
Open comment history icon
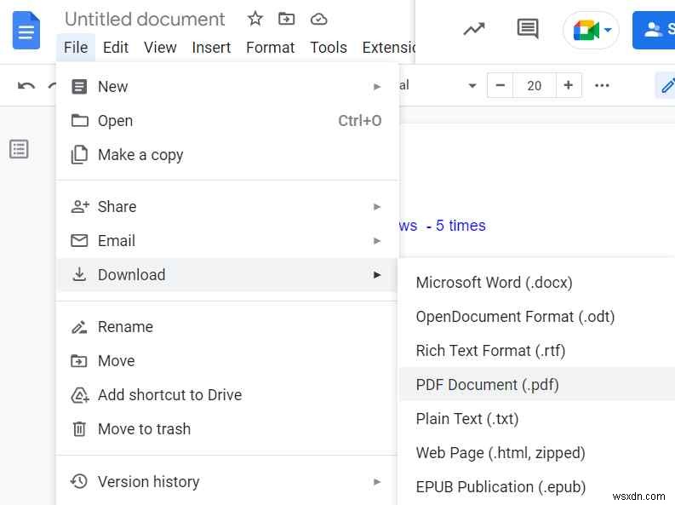[x=528, y=29]
